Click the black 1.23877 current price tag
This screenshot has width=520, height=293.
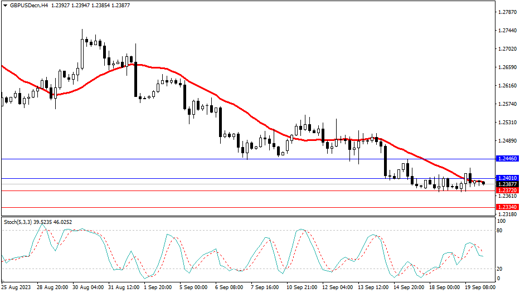tap(507, 184)
